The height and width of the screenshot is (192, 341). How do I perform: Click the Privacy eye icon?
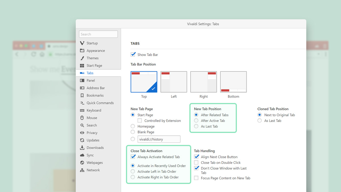[82, 133]
